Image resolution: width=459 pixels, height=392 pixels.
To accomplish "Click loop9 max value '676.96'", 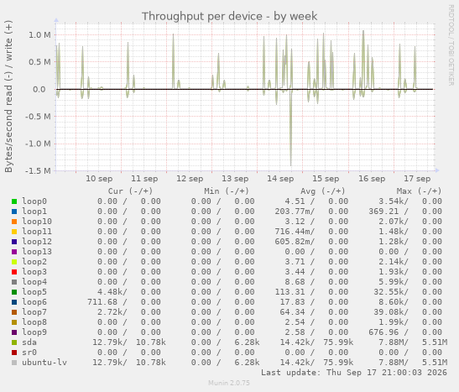I will tap(383, 332).
